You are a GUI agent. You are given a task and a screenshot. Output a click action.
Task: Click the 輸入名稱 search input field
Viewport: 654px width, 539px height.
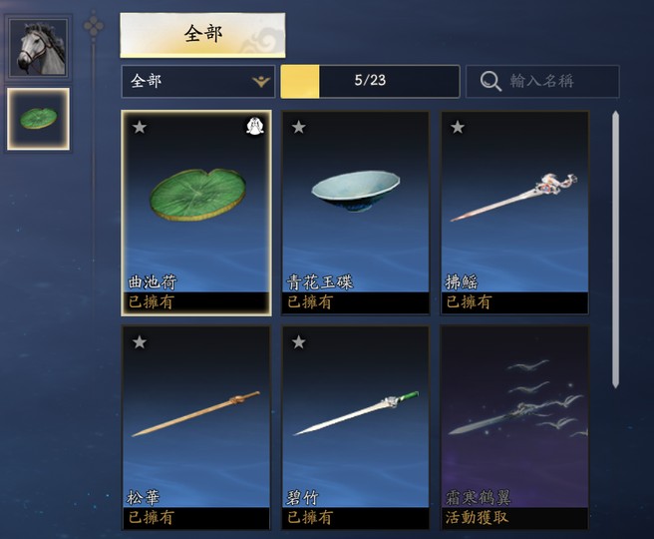(542, 82)
